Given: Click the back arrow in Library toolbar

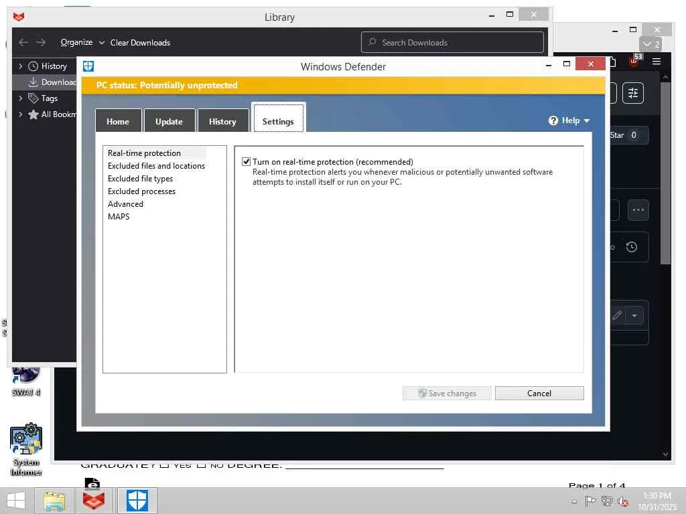Looking at the screenshot, I should click(23, 42).
